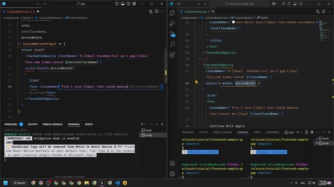Viewport: 334px width, 187px height.
Task: Open File Explorer from taskbar
Action: pyautogui.click(x=87, y=183)
